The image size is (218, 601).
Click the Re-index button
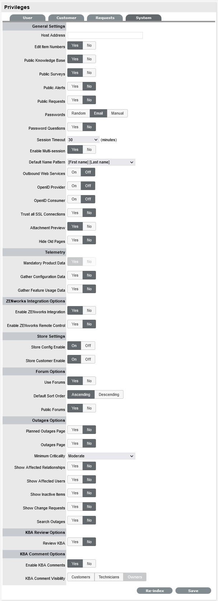[x=155, y=591]
